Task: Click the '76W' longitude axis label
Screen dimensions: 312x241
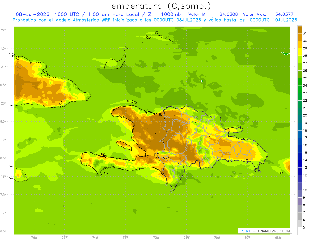Action: [34, 238]
